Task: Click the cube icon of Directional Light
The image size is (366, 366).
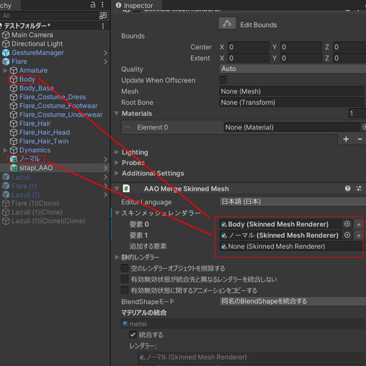Action: point(6,44)
